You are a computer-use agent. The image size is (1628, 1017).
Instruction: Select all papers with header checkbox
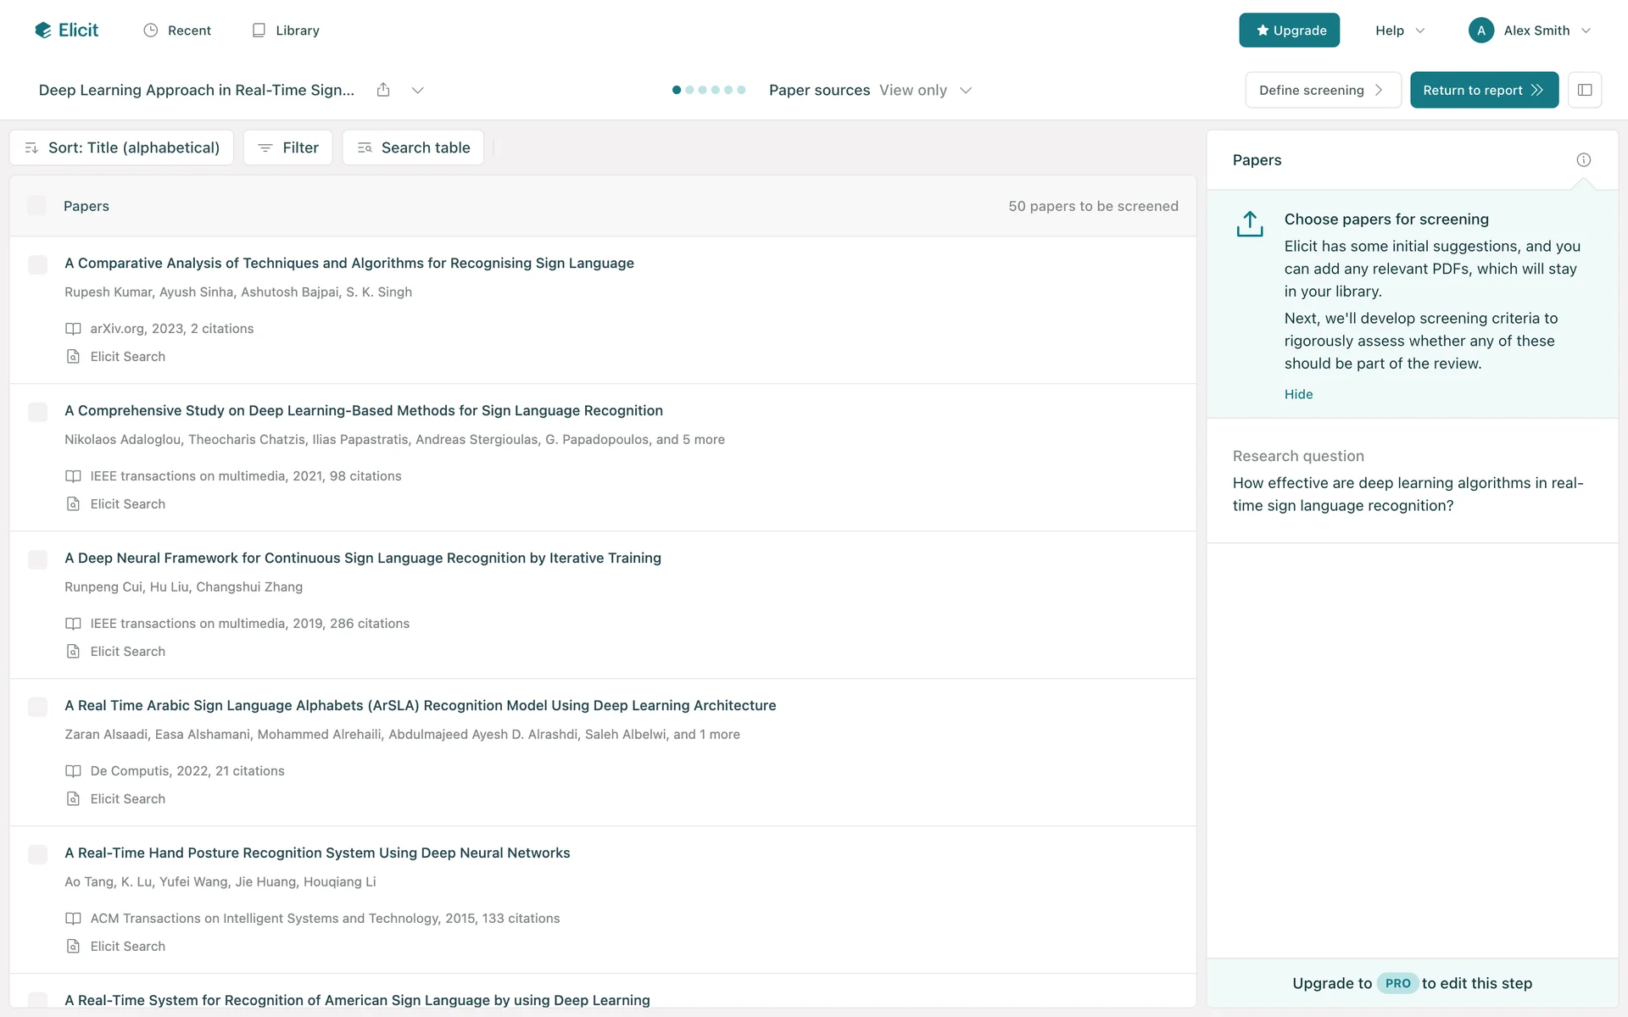(37, 206)
